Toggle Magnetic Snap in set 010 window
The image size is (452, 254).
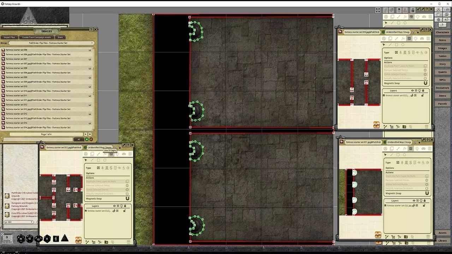[425, 83]
